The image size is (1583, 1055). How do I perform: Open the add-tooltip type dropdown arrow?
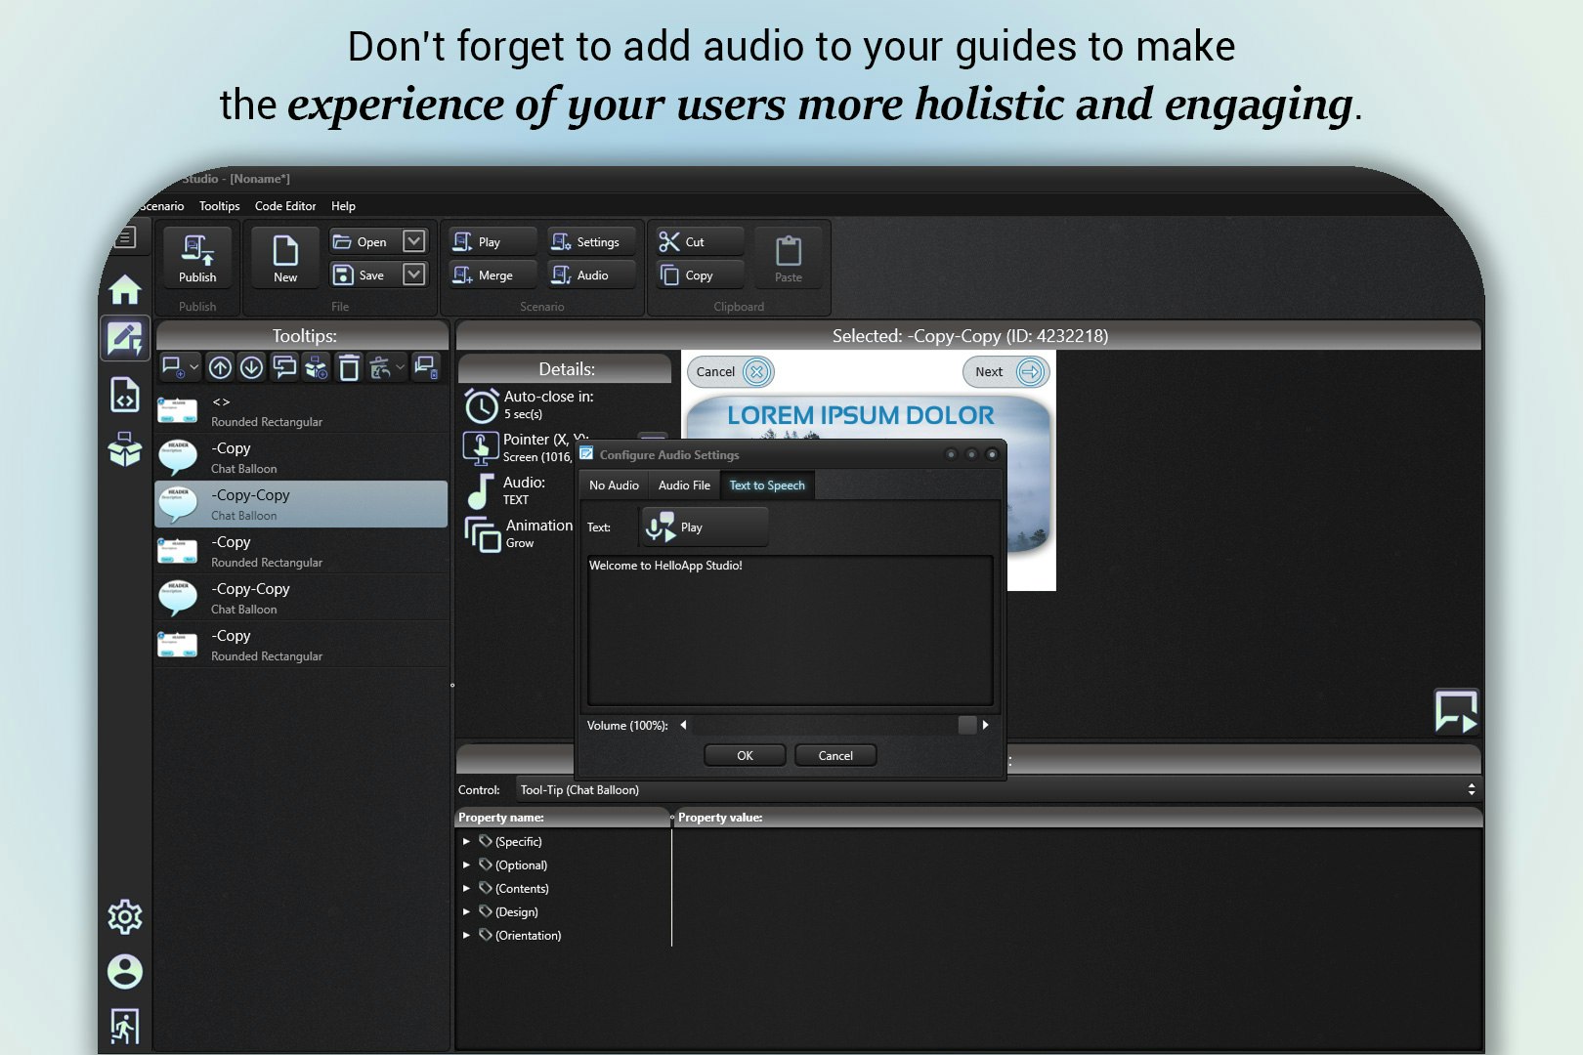[x=194, y=367]
